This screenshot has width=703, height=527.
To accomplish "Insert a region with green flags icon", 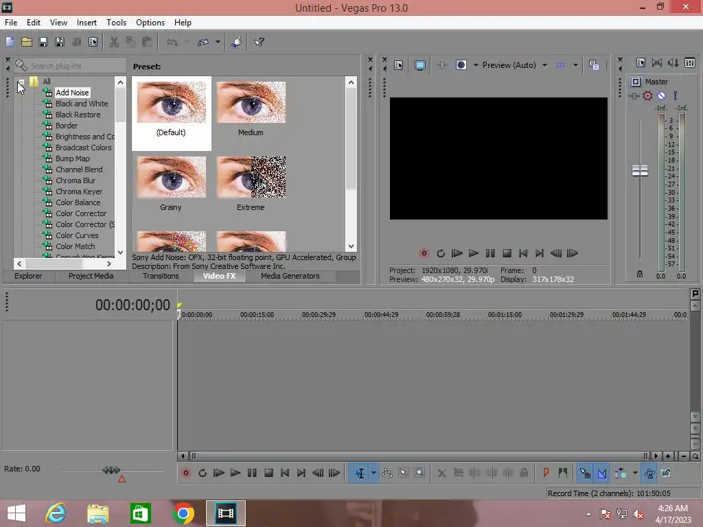I will tap(563, 473).
